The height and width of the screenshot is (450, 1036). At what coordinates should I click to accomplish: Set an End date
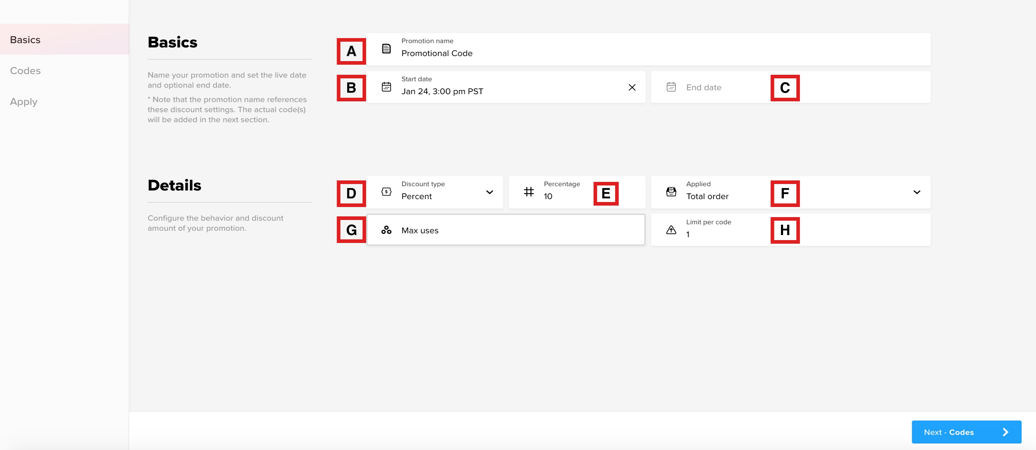[x=790, y=87]
